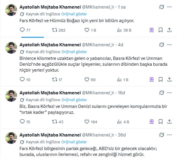
Task: Share the tweet from 16d ago
Action: pyautogui.click(x=169, y=122)
